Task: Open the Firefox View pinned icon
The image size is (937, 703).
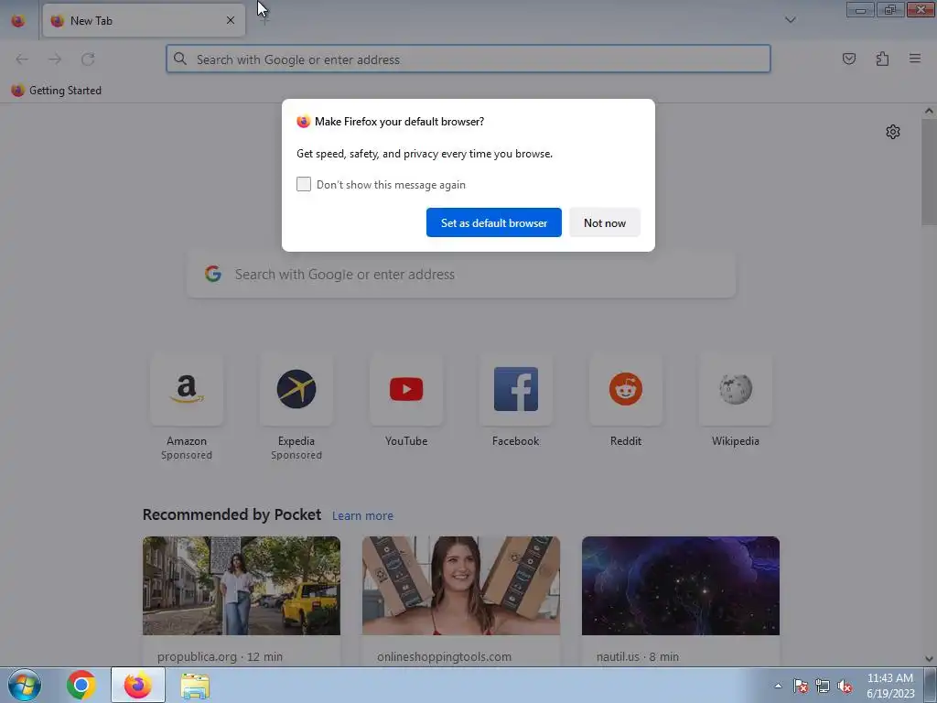Action: (x=18, y=20)
